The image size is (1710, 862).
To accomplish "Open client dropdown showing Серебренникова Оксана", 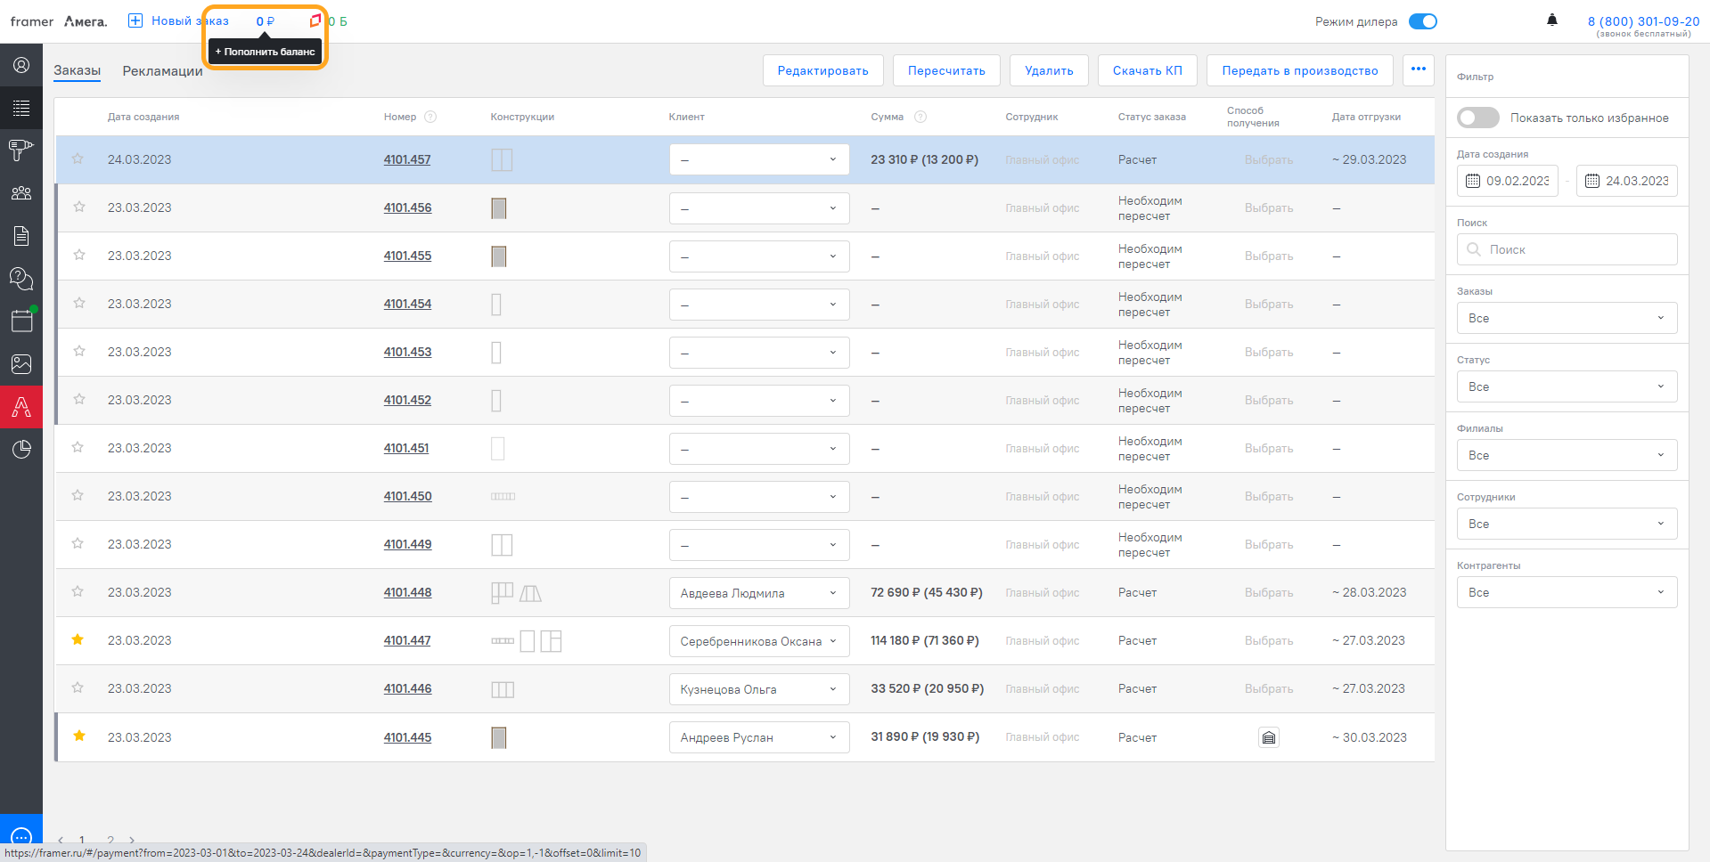I will pyautogui.click(x=759, y=641).
